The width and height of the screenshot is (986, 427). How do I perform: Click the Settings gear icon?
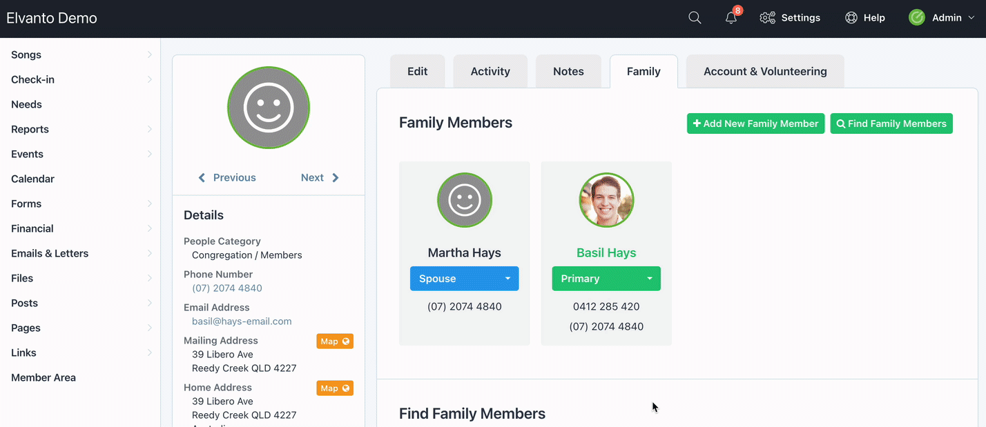767,18
